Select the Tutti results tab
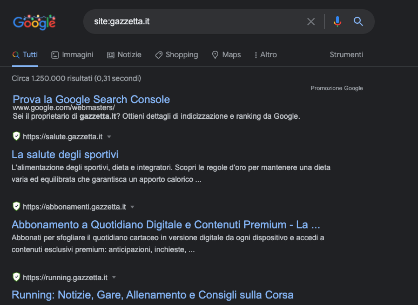 (x=25, y=55)
